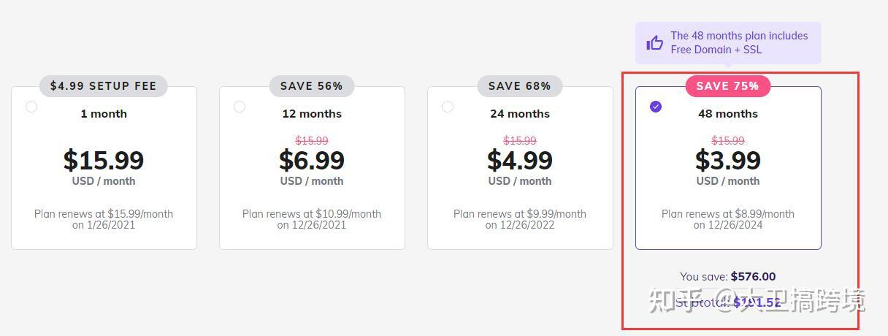Image resolution: width=888 pixels, height=336 pixels.
Task: Click the $6.99 price on 12 months card
Action: [x=312, y=160]
